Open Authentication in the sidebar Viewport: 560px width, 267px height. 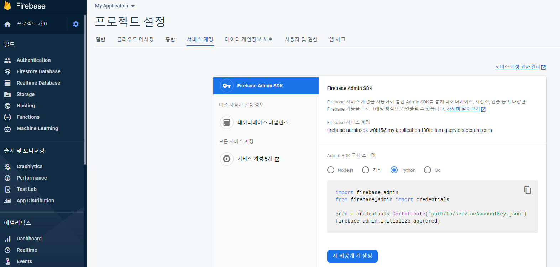click(x=34, y=60)
